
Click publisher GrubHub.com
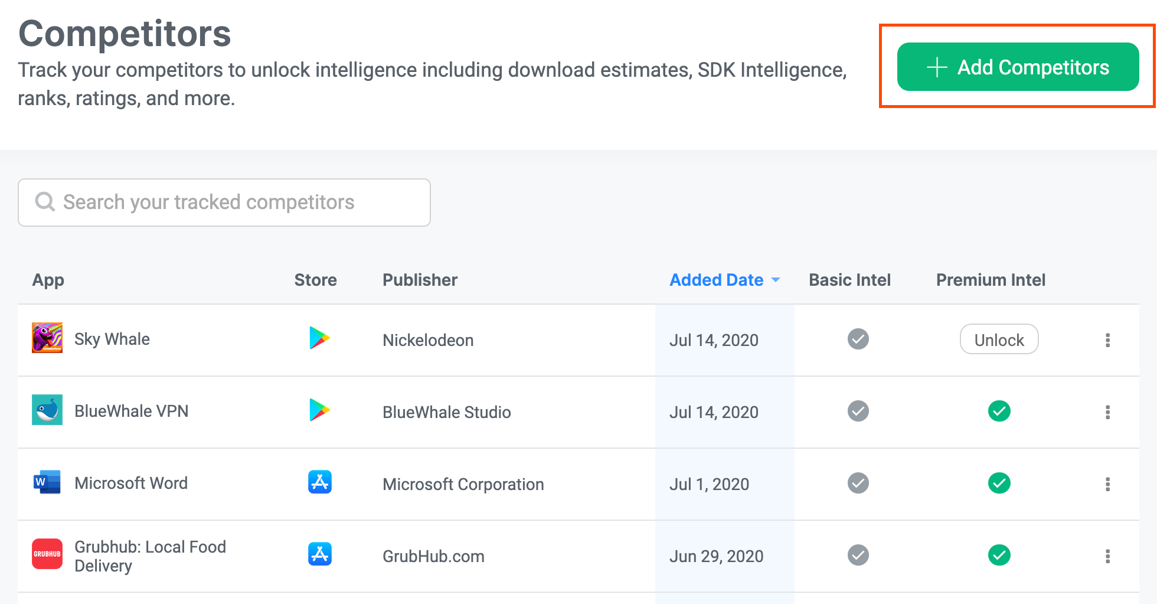tap(433, 556)
